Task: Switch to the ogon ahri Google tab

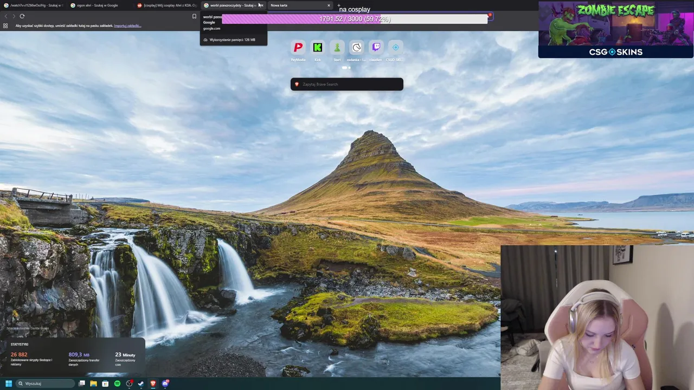Action: [100, 5]
